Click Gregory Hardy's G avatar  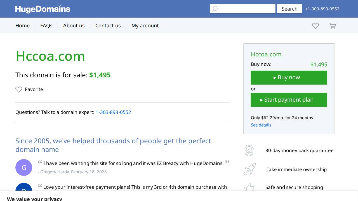24,167
